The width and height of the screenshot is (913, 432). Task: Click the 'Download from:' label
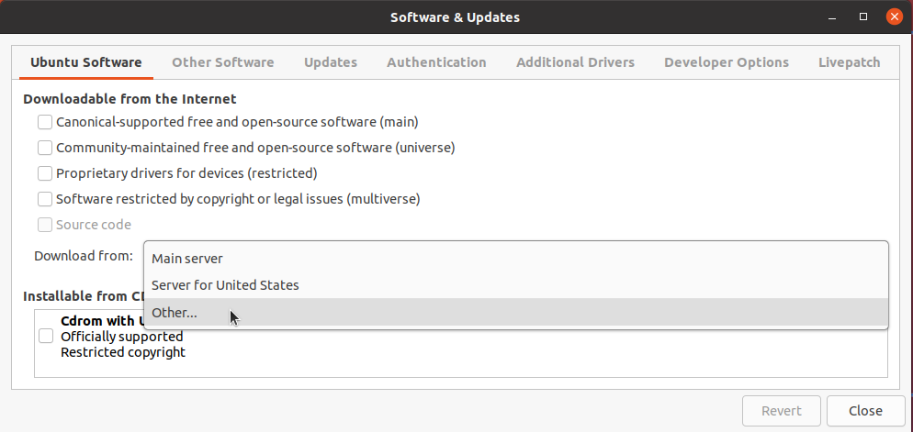coord(84,256)
